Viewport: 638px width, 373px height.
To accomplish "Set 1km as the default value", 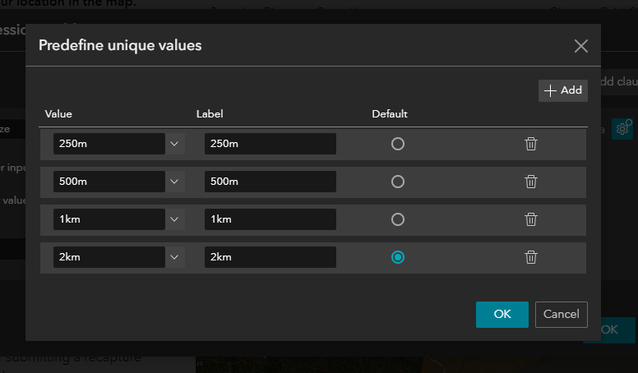I will tap(398, 219).
